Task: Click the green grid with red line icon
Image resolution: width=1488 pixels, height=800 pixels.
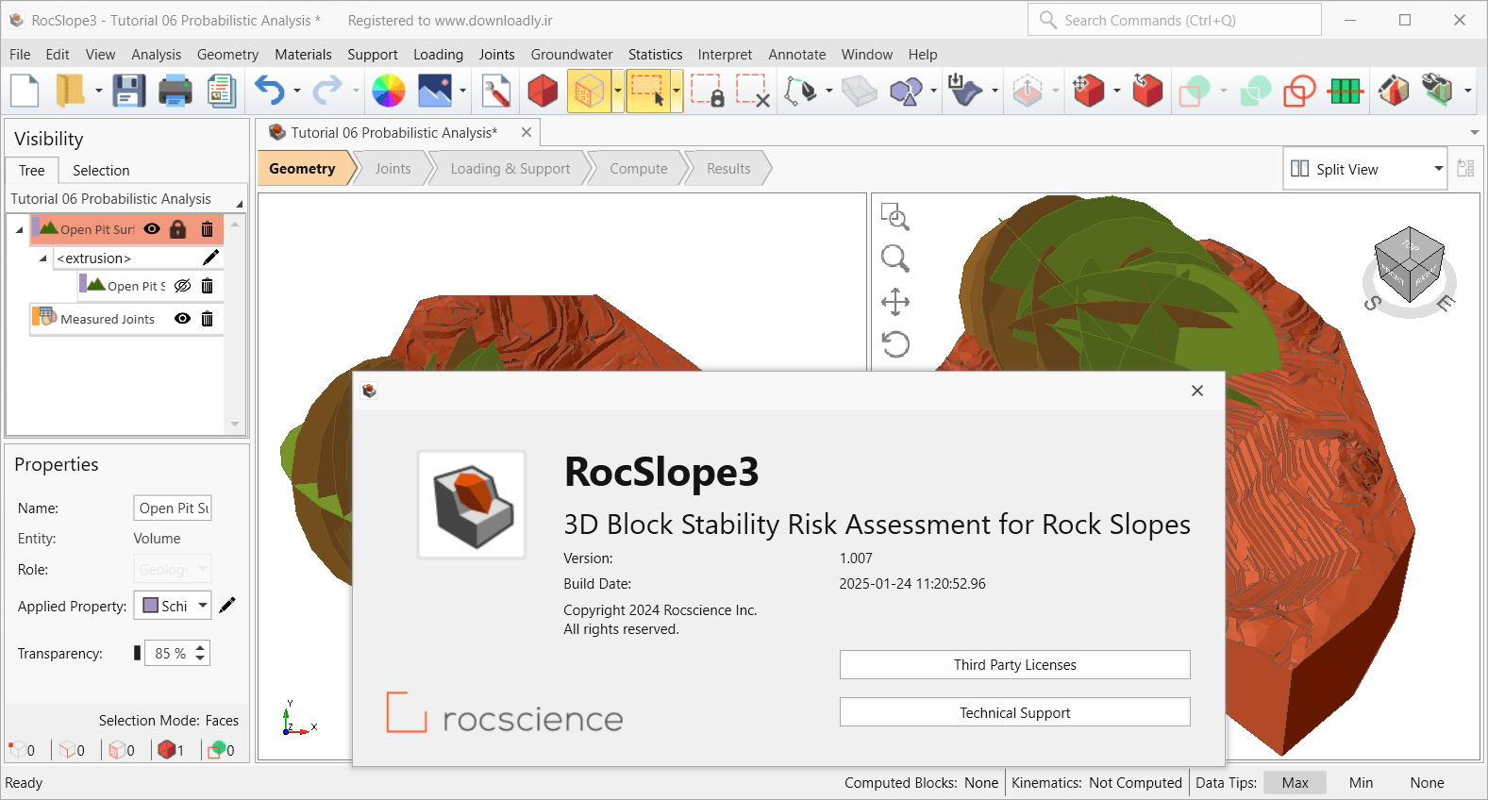Action: point(1346,92)
